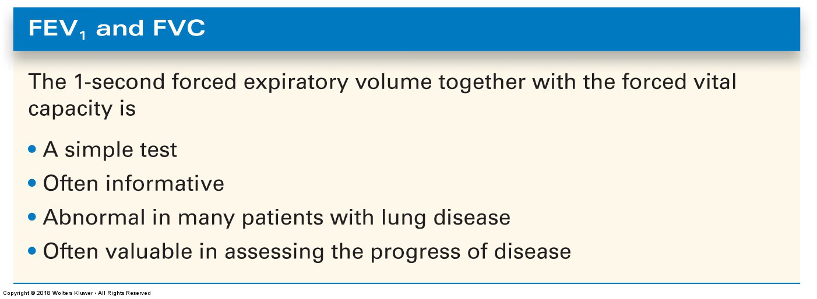
Task: Select the bullet dot before 'A simple test'
Action: pos(32,150)
